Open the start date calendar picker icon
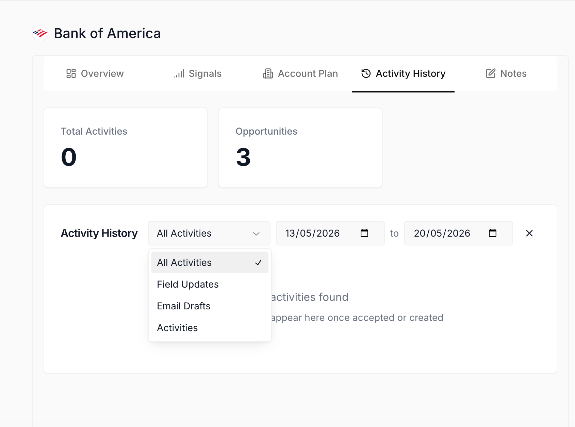 tap(364, 233)
